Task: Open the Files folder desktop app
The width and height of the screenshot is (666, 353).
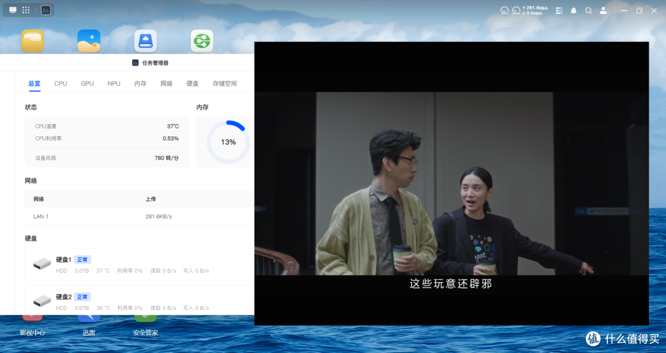Action: point(33,41)
